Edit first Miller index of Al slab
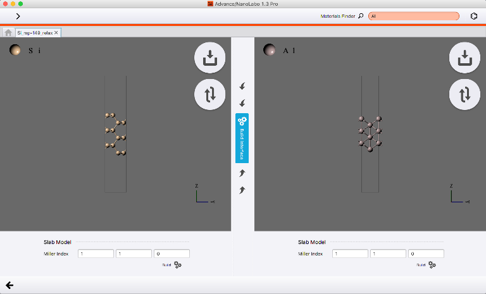486x294 pixels. click(350, 254)
